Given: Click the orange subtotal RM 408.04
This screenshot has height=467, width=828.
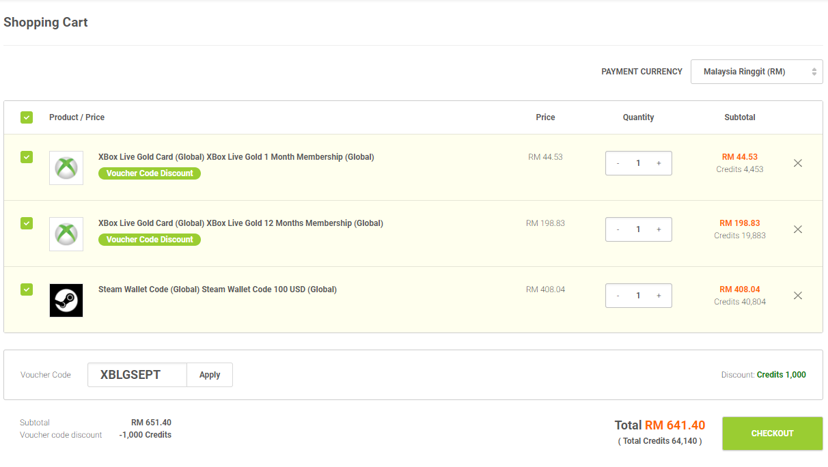Looking at the screenshot, I should [740, 289].
